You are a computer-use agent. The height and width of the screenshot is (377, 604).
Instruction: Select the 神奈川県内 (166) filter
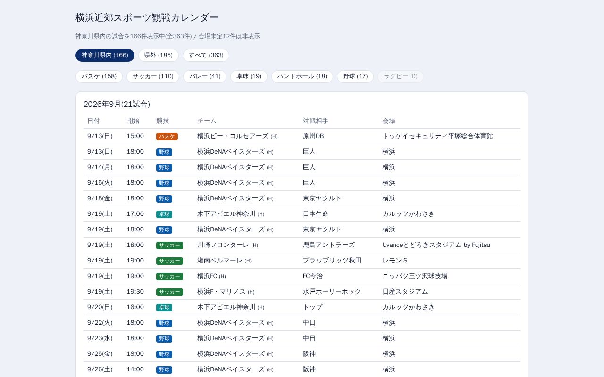click(x=105, y=55)
